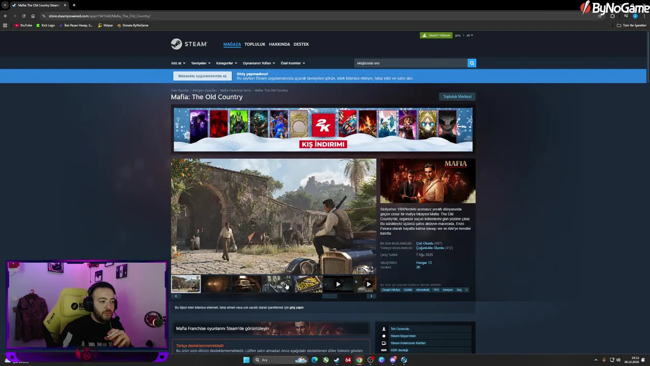Click the Steam'i Yükleyin install button
Screen dimensions: 650x366
436,36
